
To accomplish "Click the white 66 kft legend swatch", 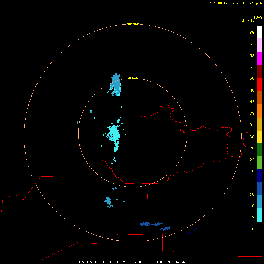I will click(x=259, y=32).
